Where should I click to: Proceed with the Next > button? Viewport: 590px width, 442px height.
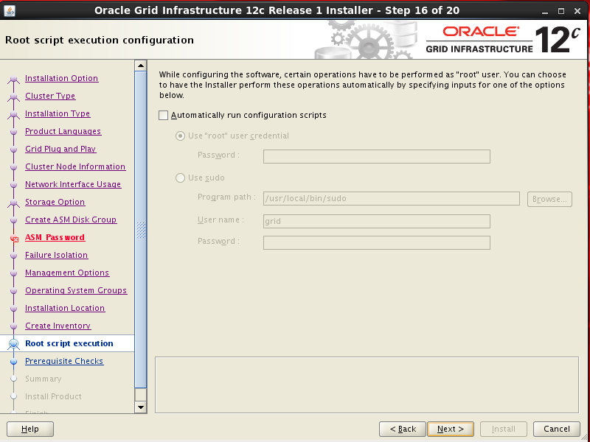click(451, 429)
